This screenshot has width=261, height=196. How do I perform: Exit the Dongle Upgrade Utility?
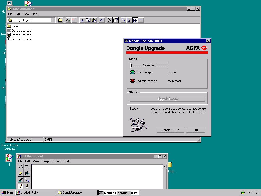point(195,130)
